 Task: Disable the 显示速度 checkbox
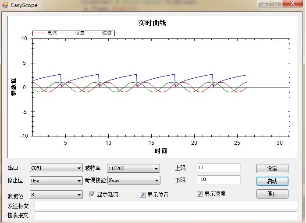(200, 194)
